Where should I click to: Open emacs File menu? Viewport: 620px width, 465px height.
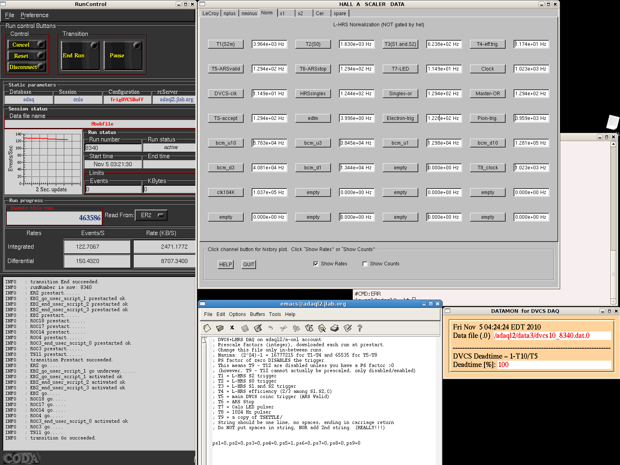(208, 314)
